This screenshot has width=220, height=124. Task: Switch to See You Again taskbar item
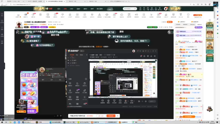84,122
